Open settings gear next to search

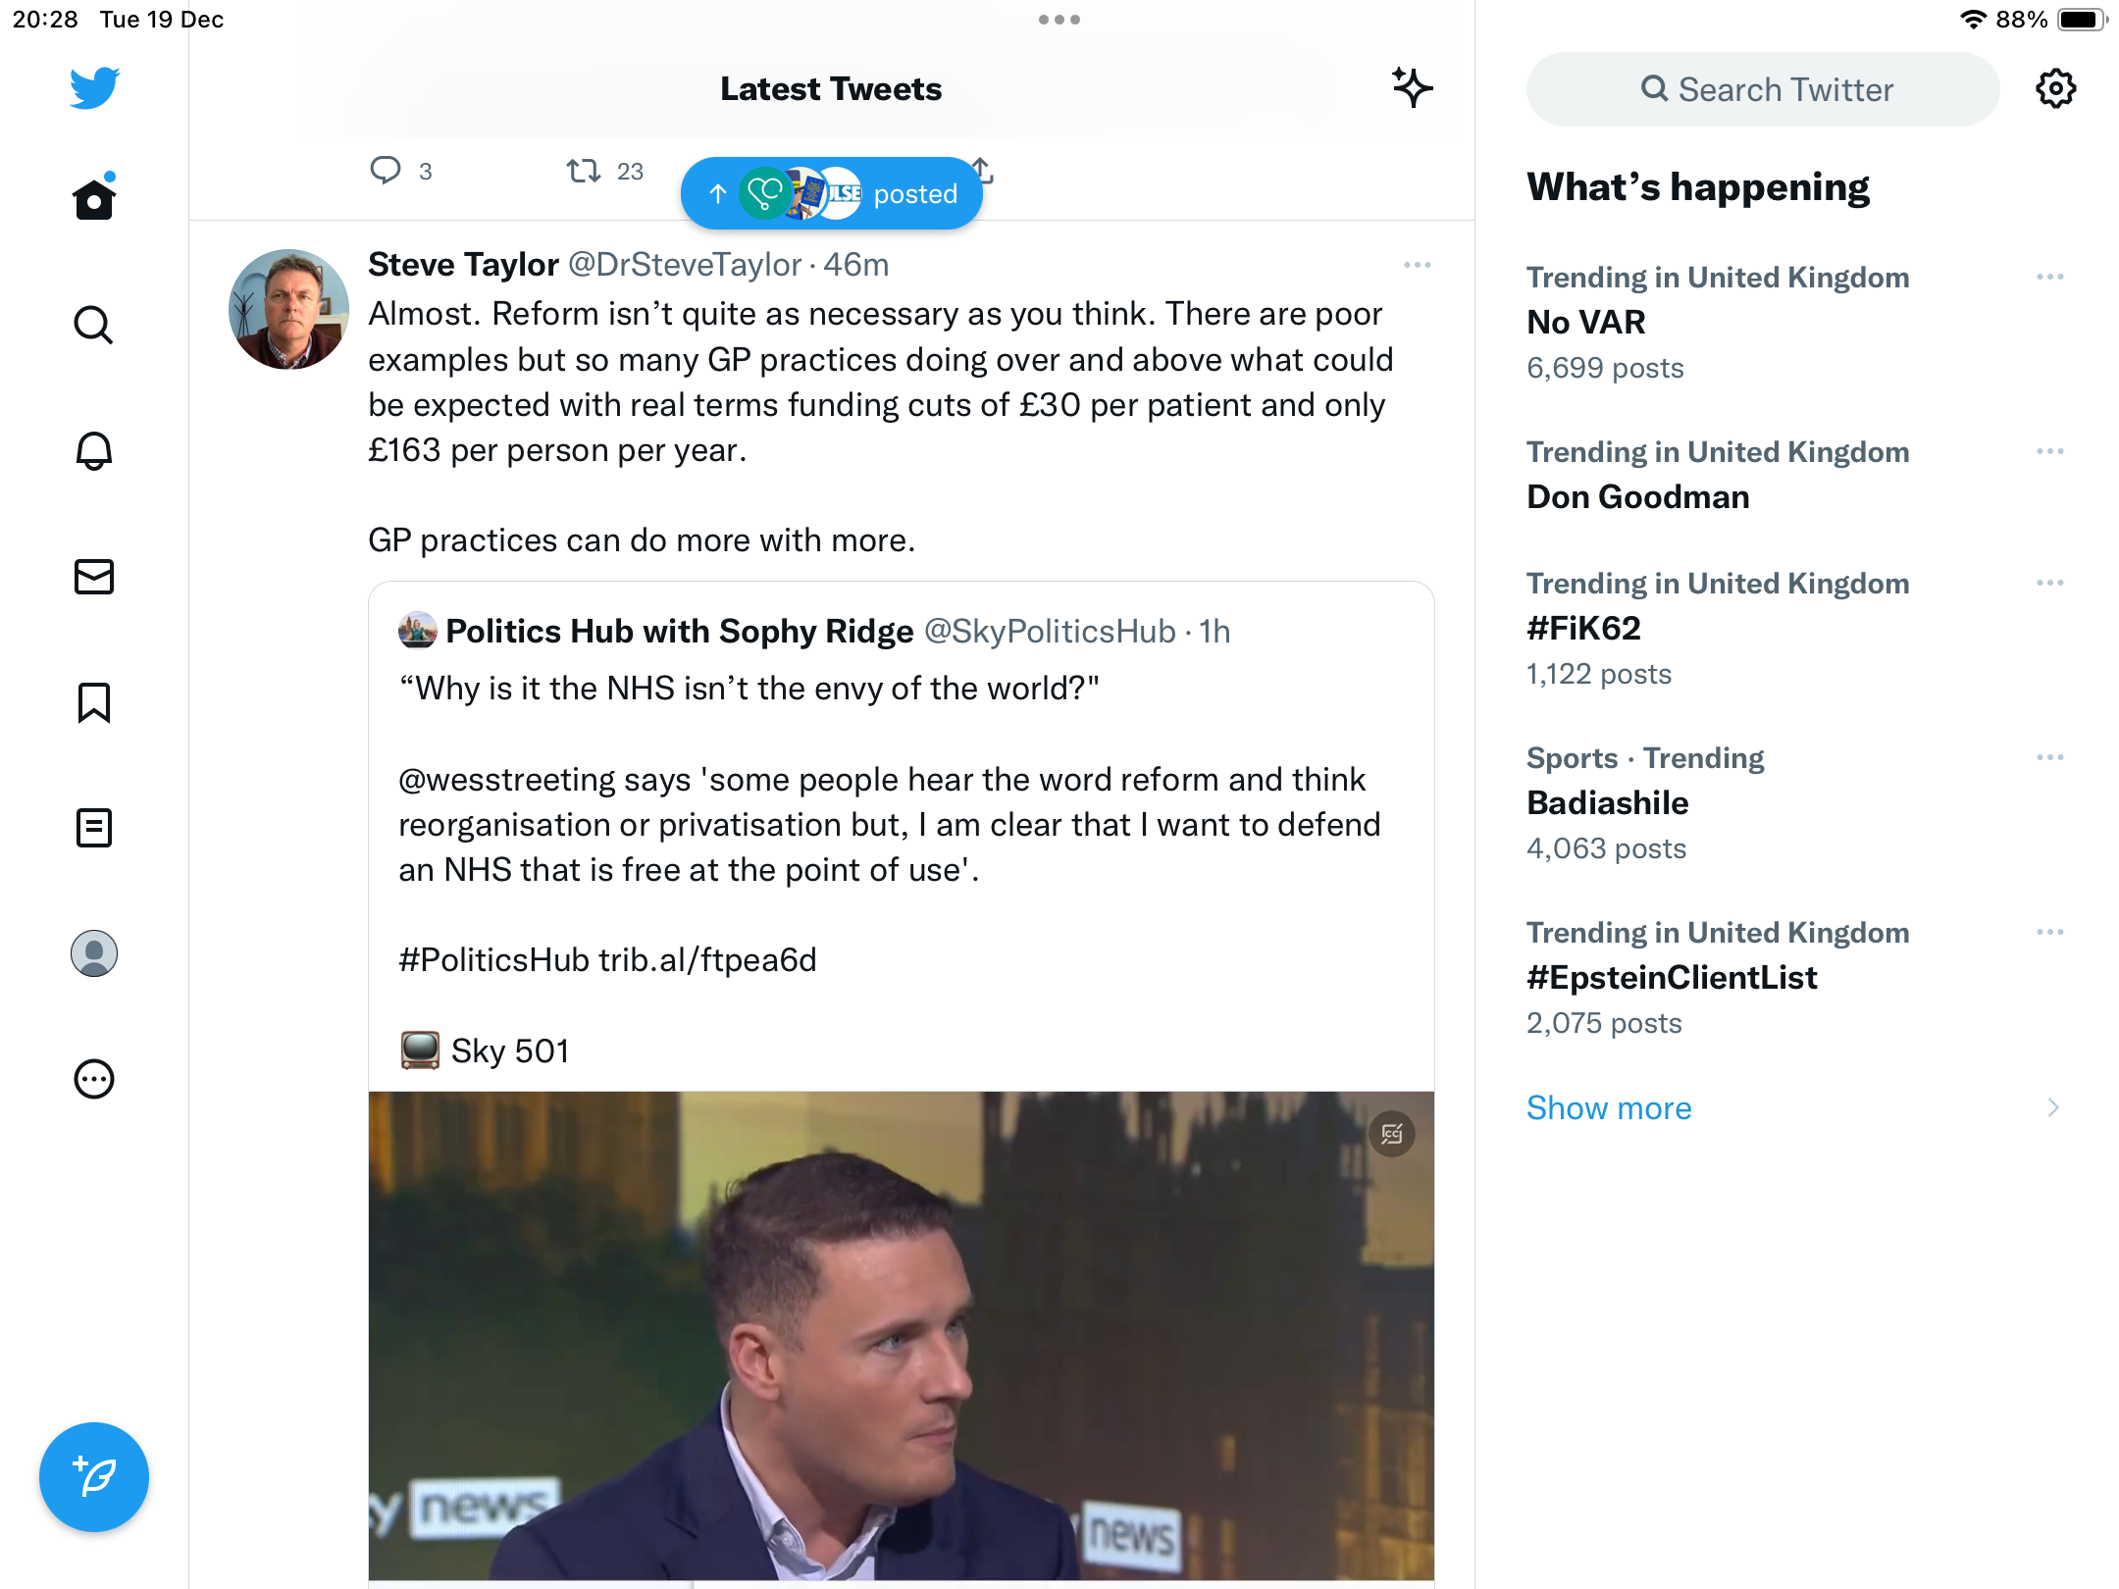click(2056, 89)
